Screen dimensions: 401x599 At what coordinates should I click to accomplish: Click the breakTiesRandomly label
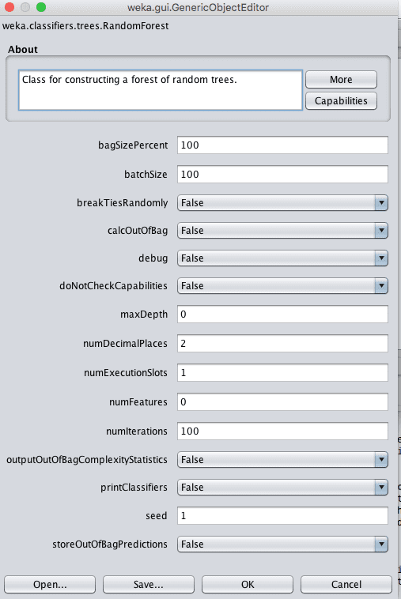[x=122, y=203]
